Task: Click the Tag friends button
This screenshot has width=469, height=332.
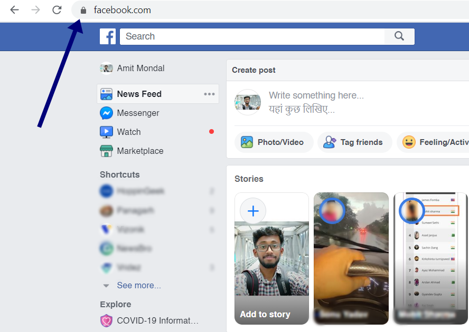Action: [x=354, y=142]
